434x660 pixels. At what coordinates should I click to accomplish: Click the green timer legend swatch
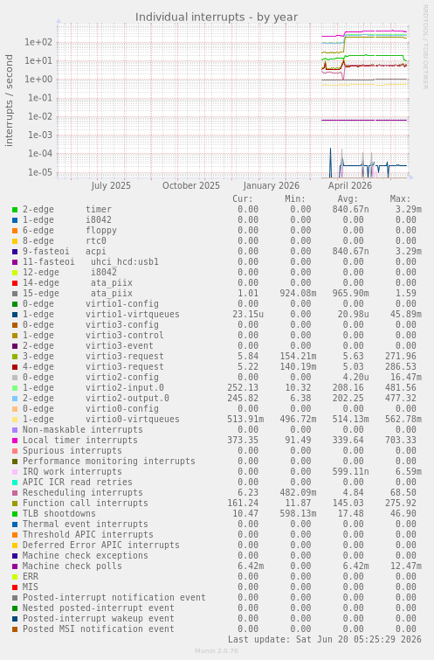click(15, 210)
